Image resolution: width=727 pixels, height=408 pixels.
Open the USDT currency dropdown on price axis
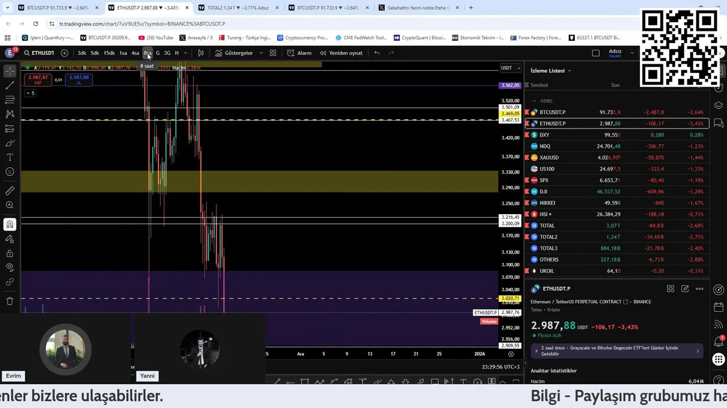(x=510, y=68)
